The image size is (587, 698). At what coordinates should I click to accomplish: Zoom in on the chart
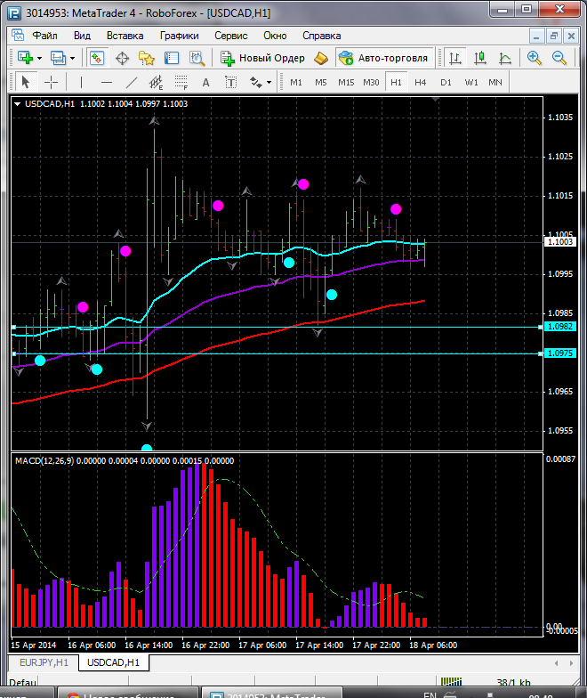pos(535,58)
